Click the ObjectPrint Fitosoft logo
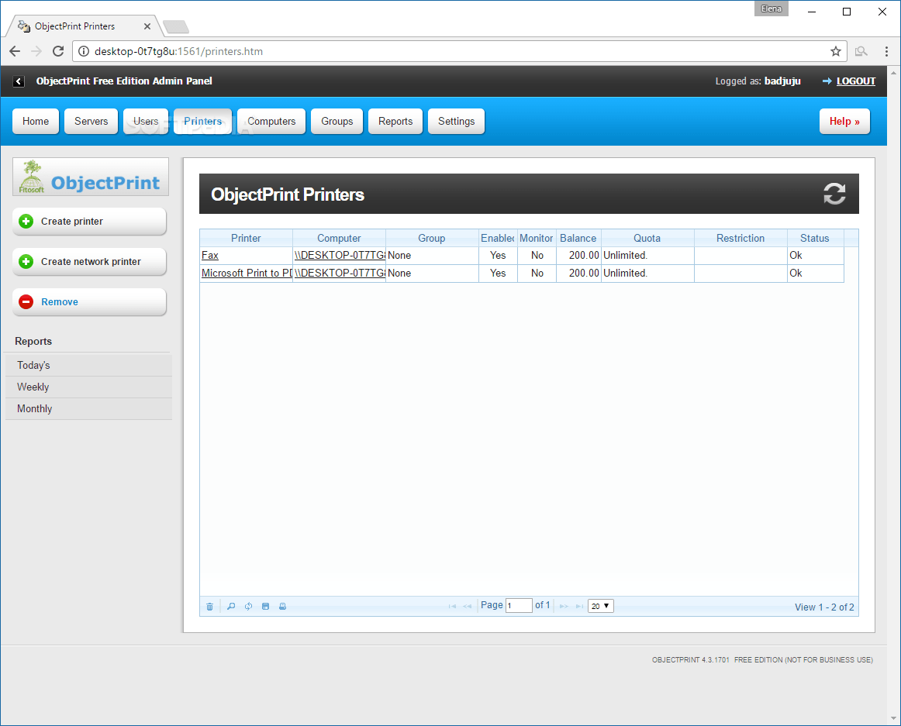901x726 pixels. point(91,177)
